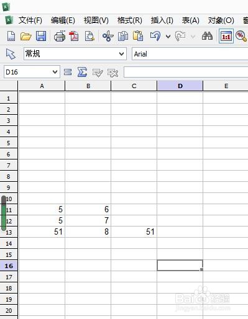Click the Redo arrow icon

pos(180,36)
